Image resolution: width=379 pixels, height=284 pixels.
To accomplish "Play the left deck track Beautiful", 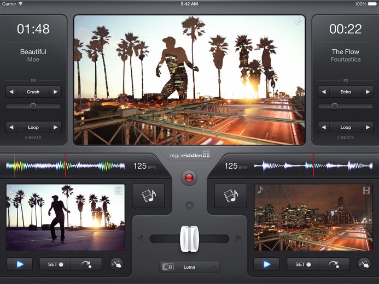I will [x=20, y=264].
